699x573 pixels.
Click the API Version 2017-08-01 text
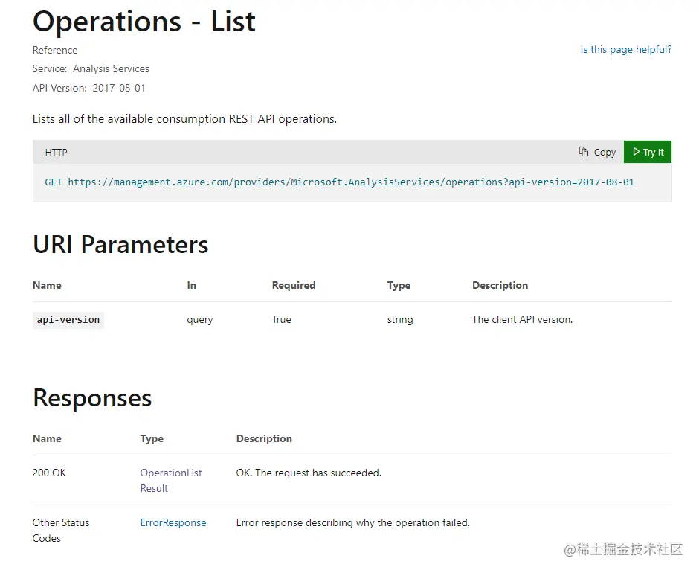119,88
